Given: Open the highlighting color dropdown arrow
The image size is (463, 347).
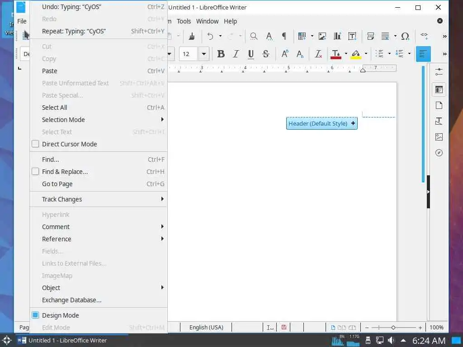Looking at the screenshot, I should coord(366,54).
